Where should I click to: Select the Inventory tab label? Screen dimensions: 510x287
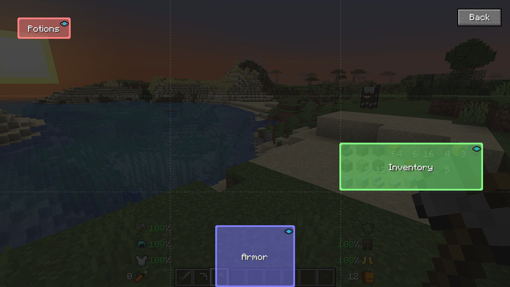click(410, 167)
